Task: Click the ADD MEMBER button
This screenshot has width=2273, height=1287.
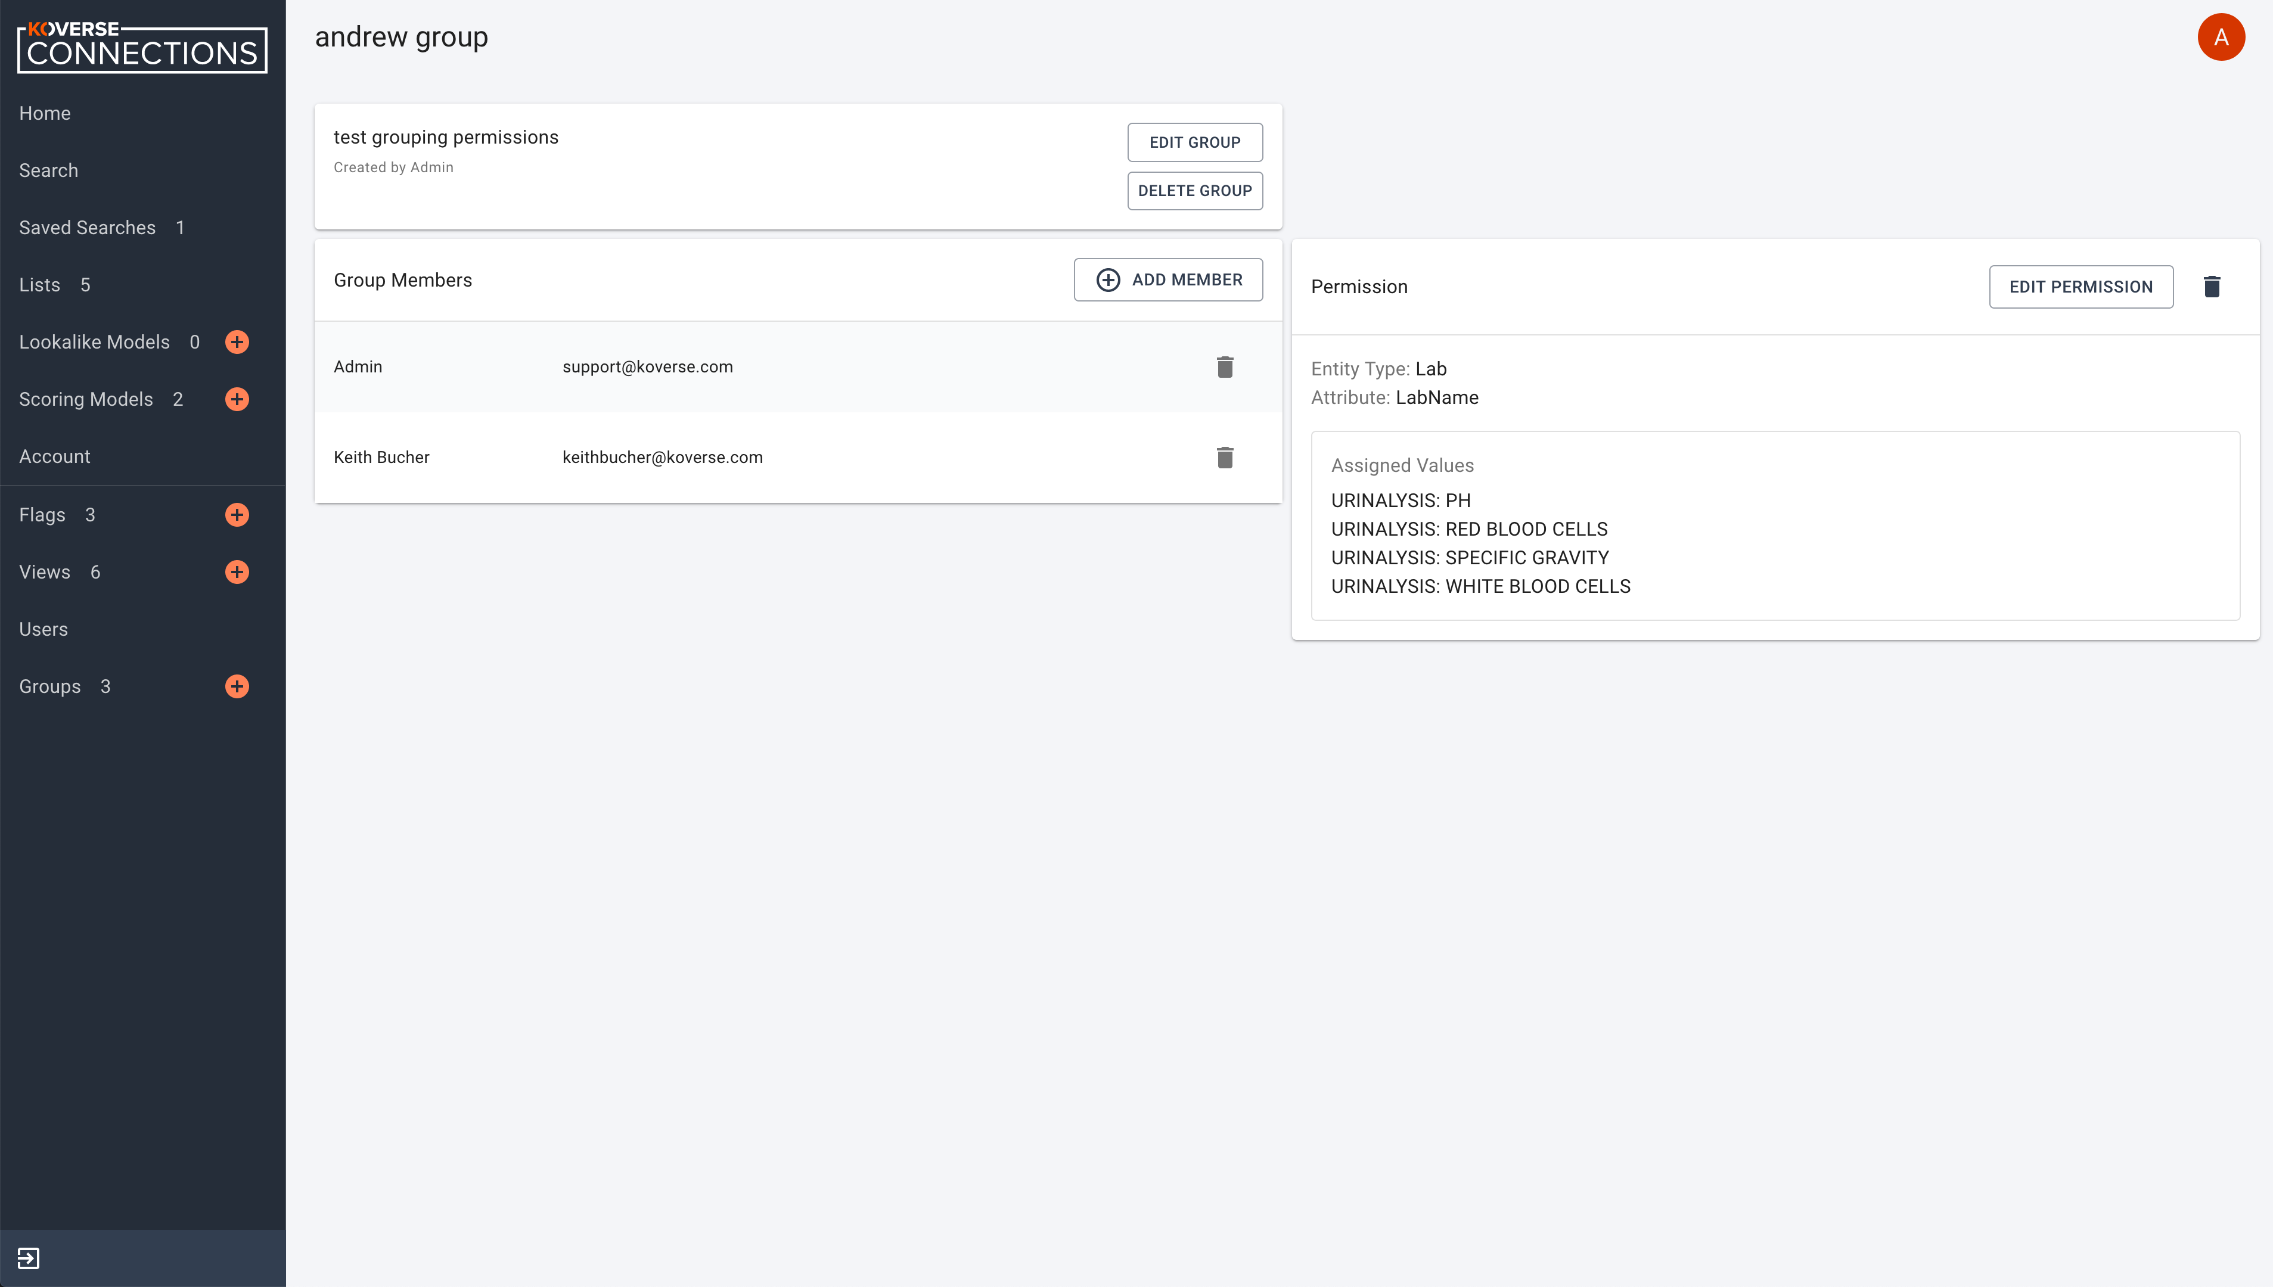Action: coord(1168,279)
